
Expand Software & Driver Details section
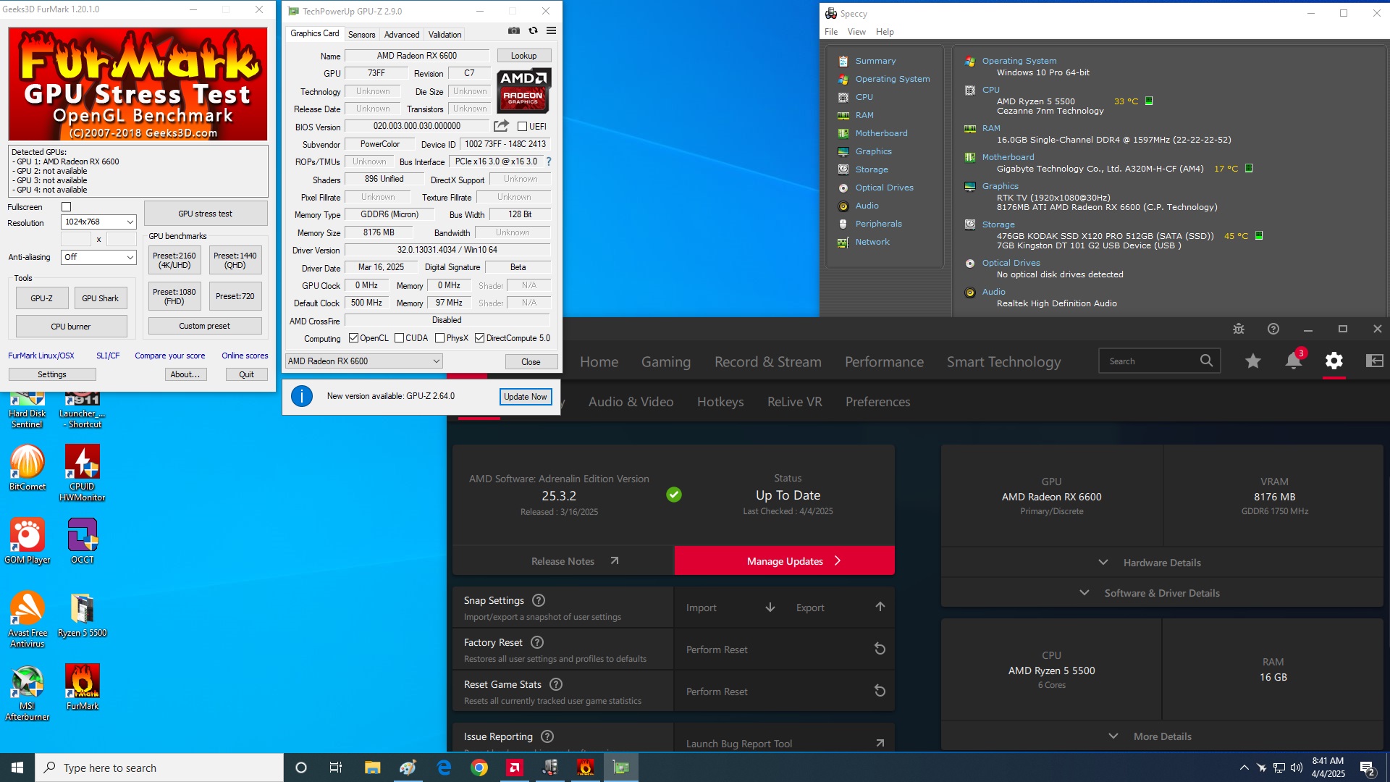1162,593
